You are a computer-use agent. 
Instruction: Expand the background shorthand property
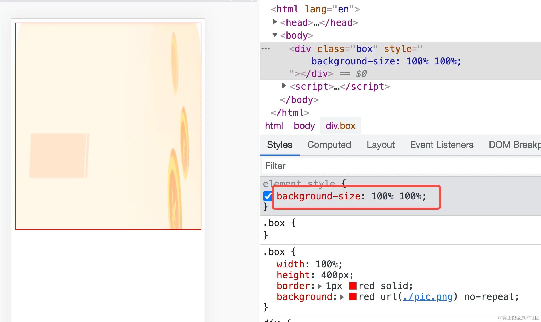coord(342,297)
